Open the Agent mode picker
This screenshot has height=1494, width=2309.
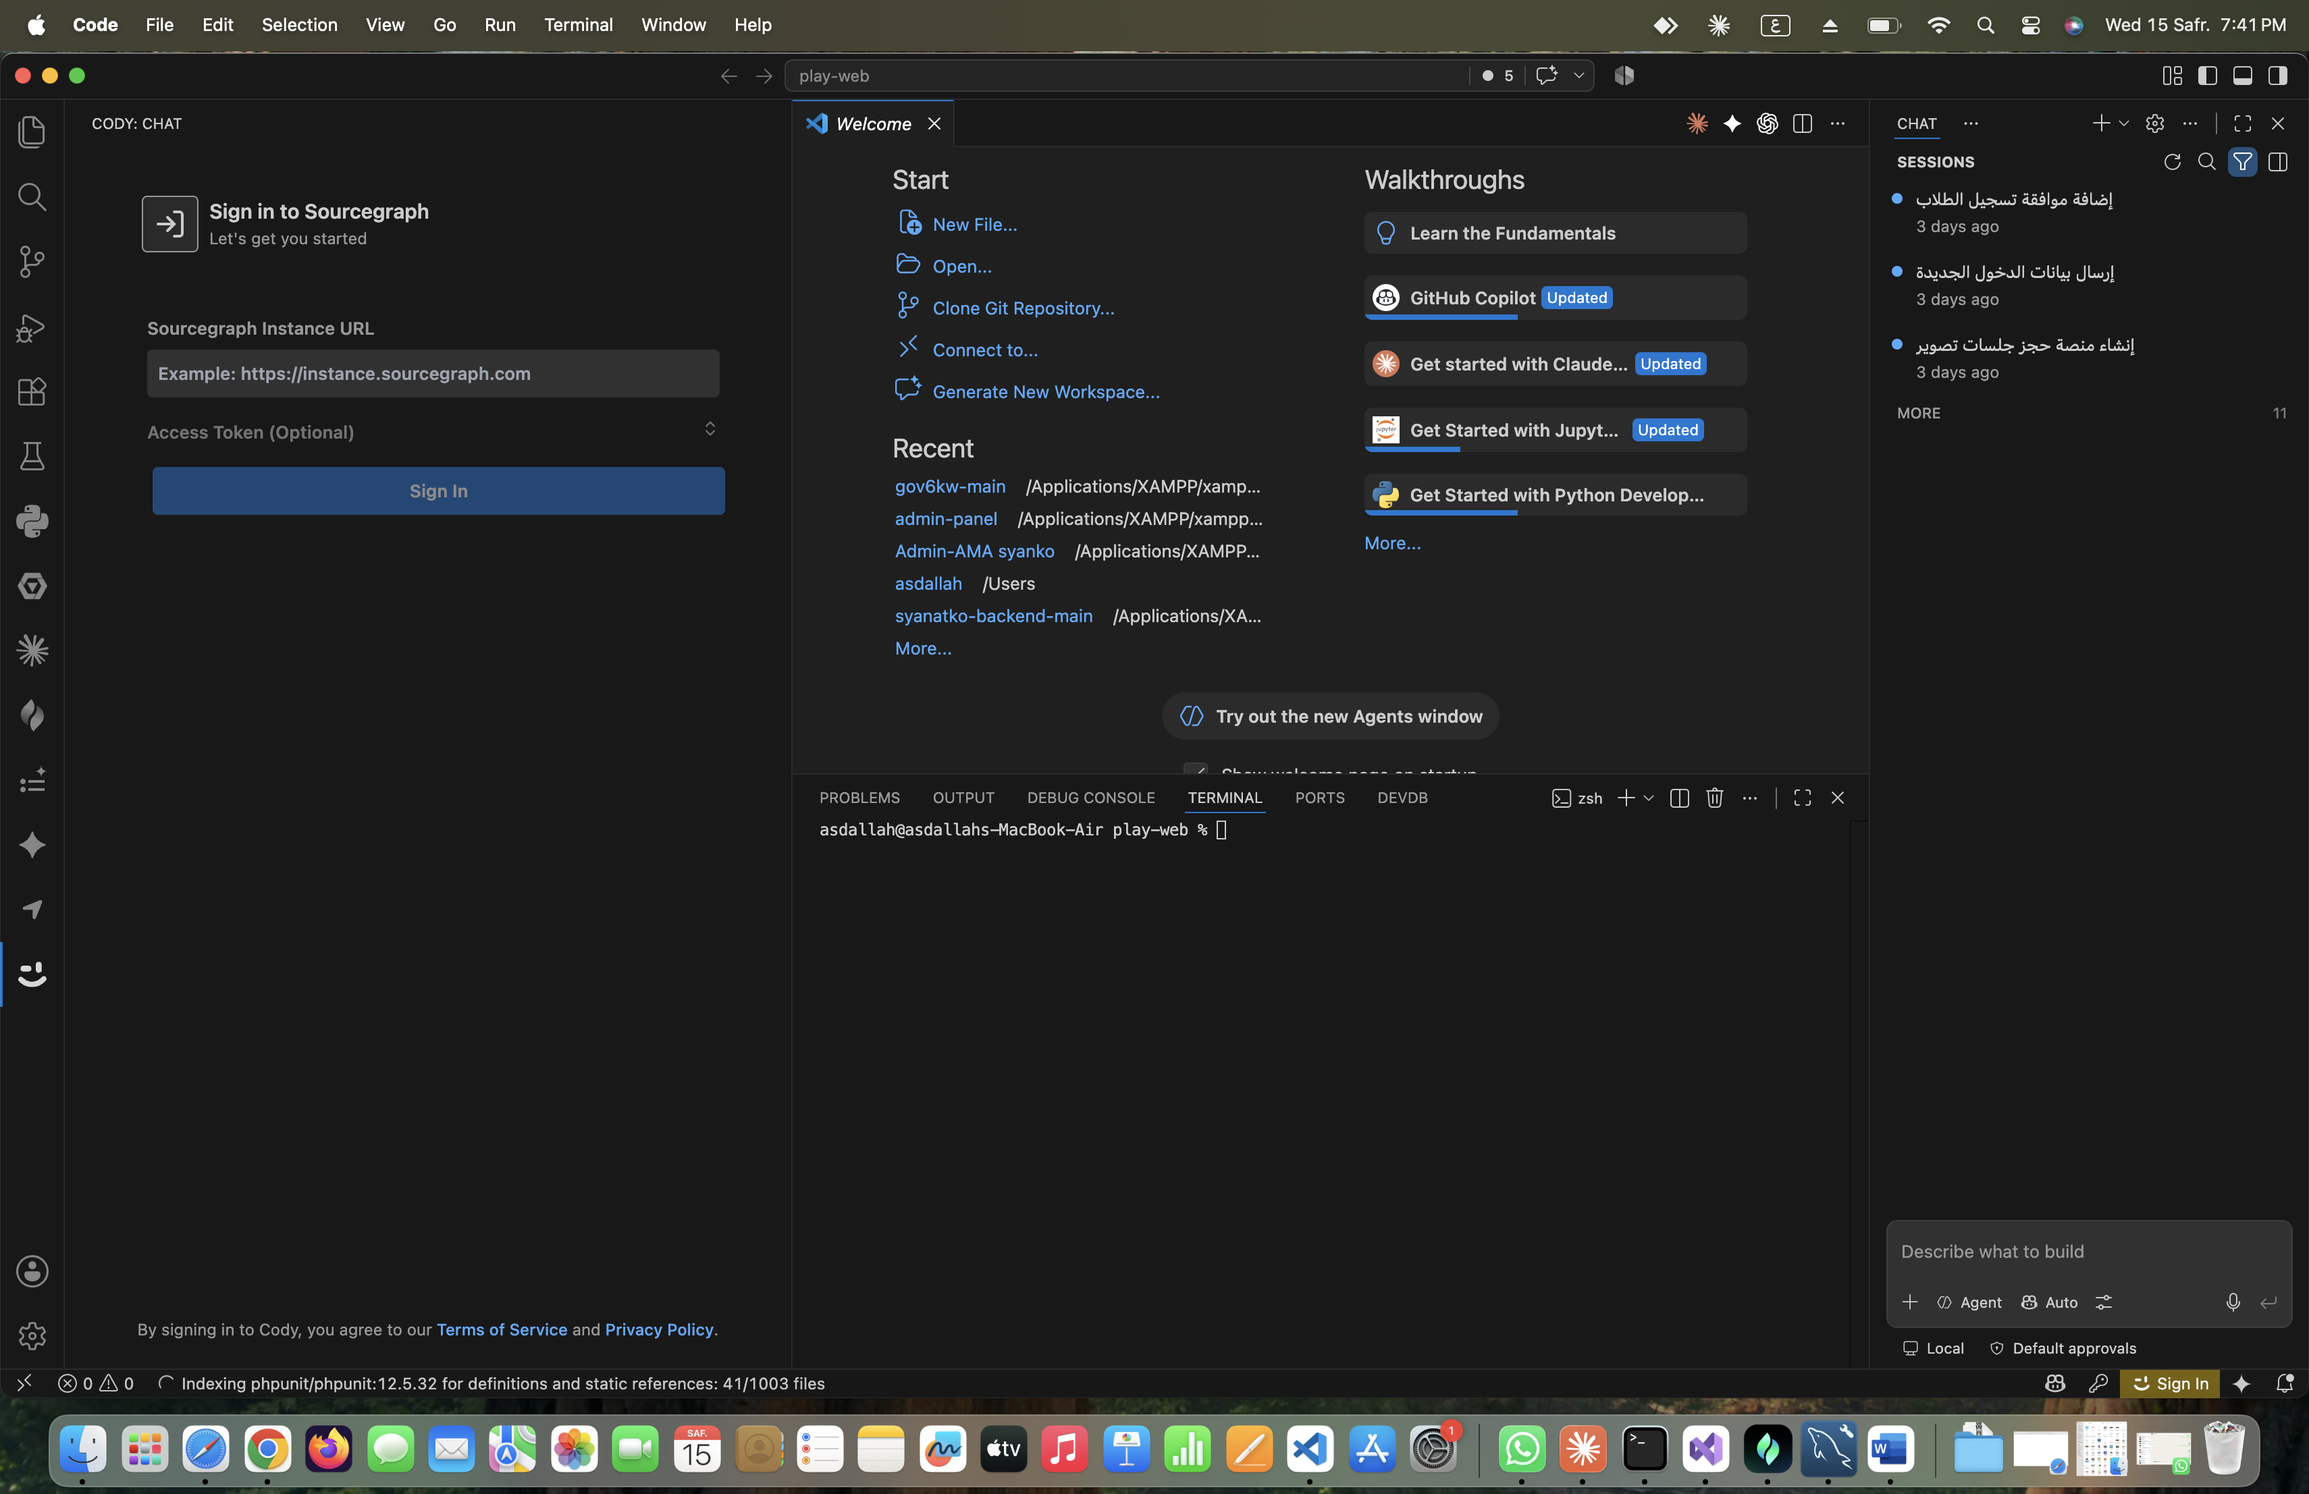coord(1969,1302)
